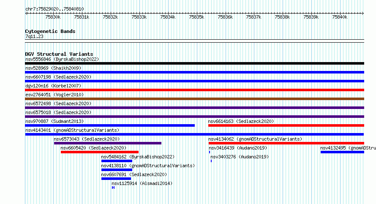Screen dimensions: 376x204
Task: Open nsv4134062 (gnomADStructuralVariants) label
Action: 255,139
